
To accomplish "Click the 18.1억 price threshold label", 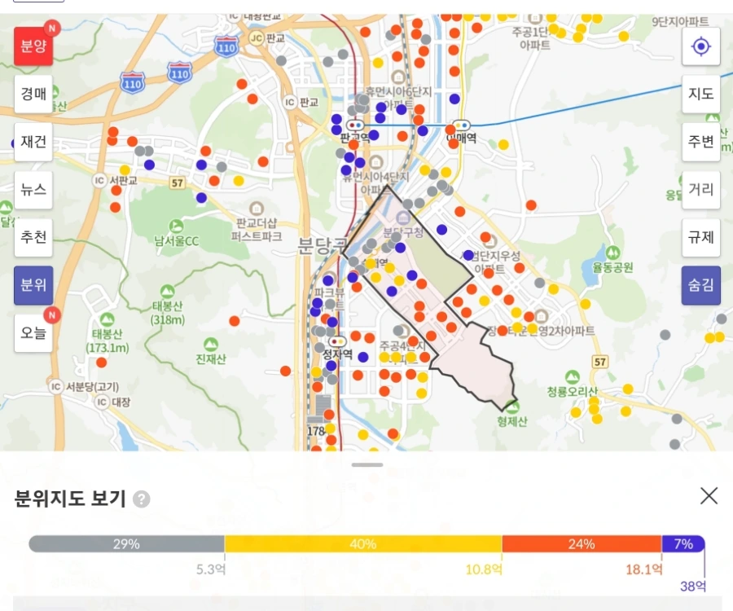I will (644, 569).
